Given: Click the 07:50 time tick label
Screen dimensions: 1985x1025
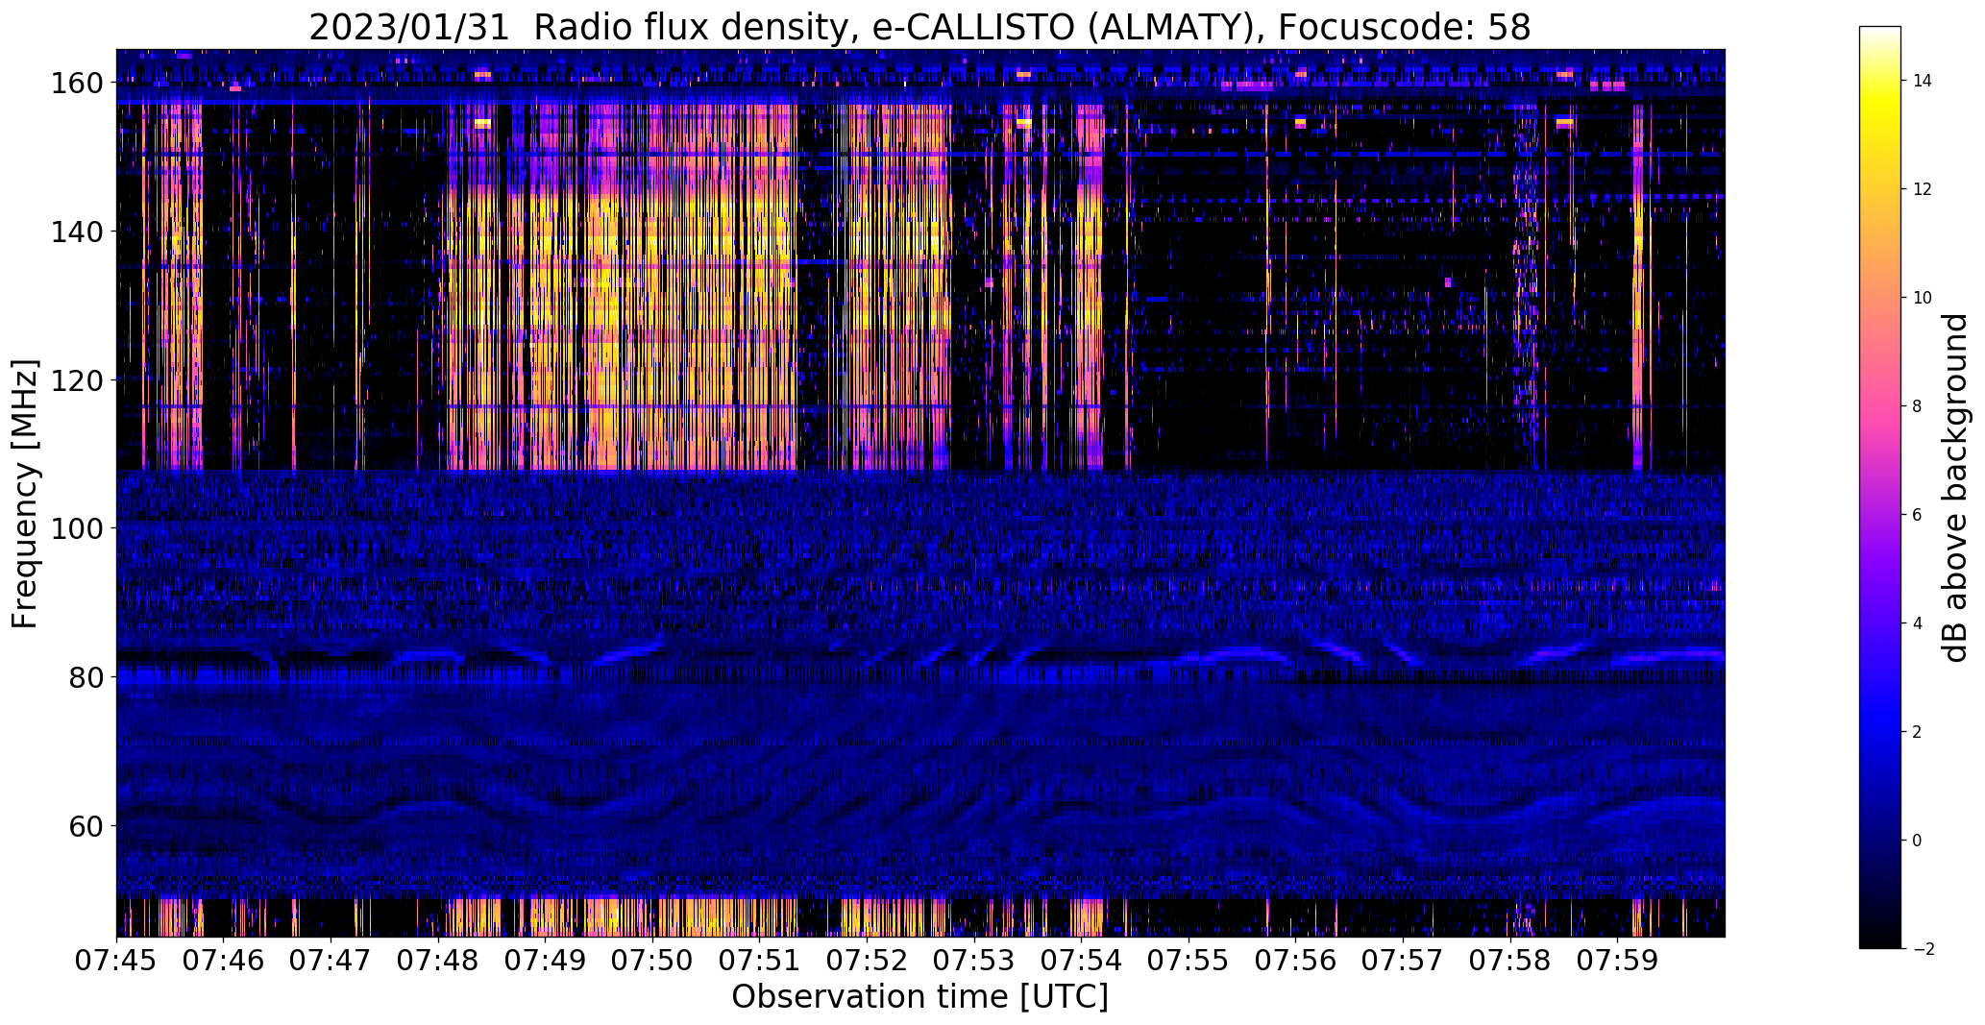Looking at the screenshot, I should click(652, 961).
